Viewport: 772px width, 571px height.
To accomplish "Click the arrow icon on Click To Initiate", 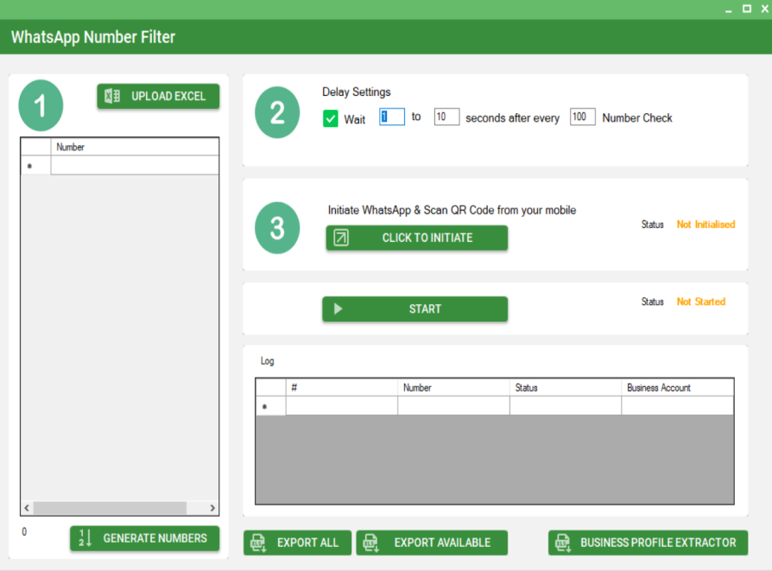I will tap(341, 238).
